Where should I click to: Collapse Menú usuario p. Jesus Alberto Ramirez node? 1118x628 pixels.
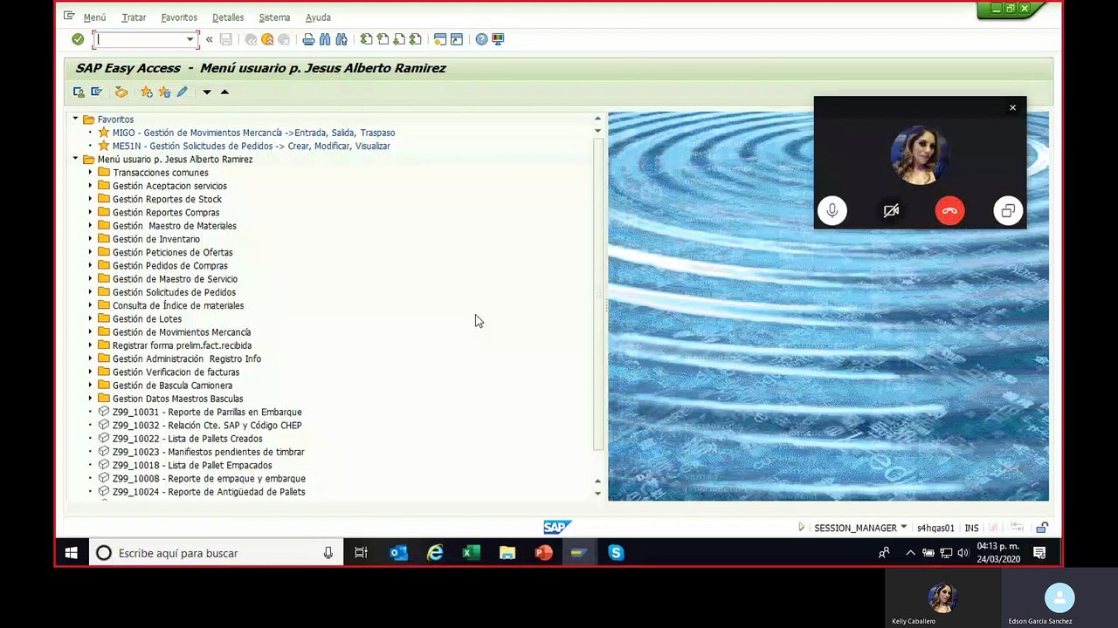pyautogui.click(x=75, y=159)
